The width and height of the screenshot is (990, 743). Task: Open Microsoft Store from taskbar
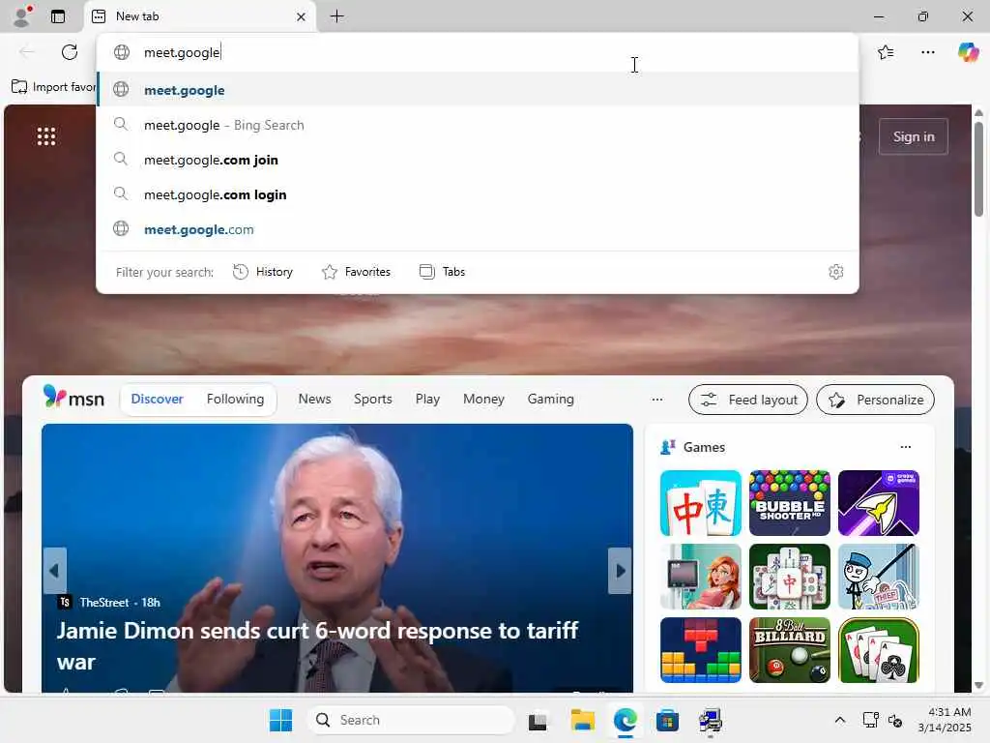(667, 720)
